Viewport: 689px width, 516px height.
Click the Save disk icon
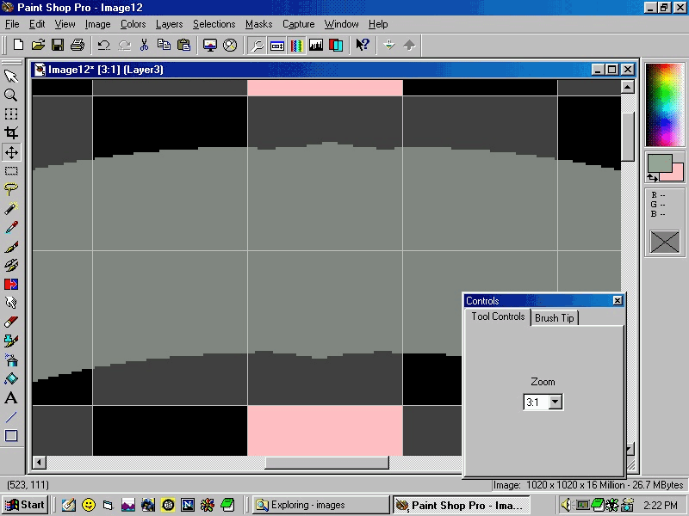tap(58, 45)
